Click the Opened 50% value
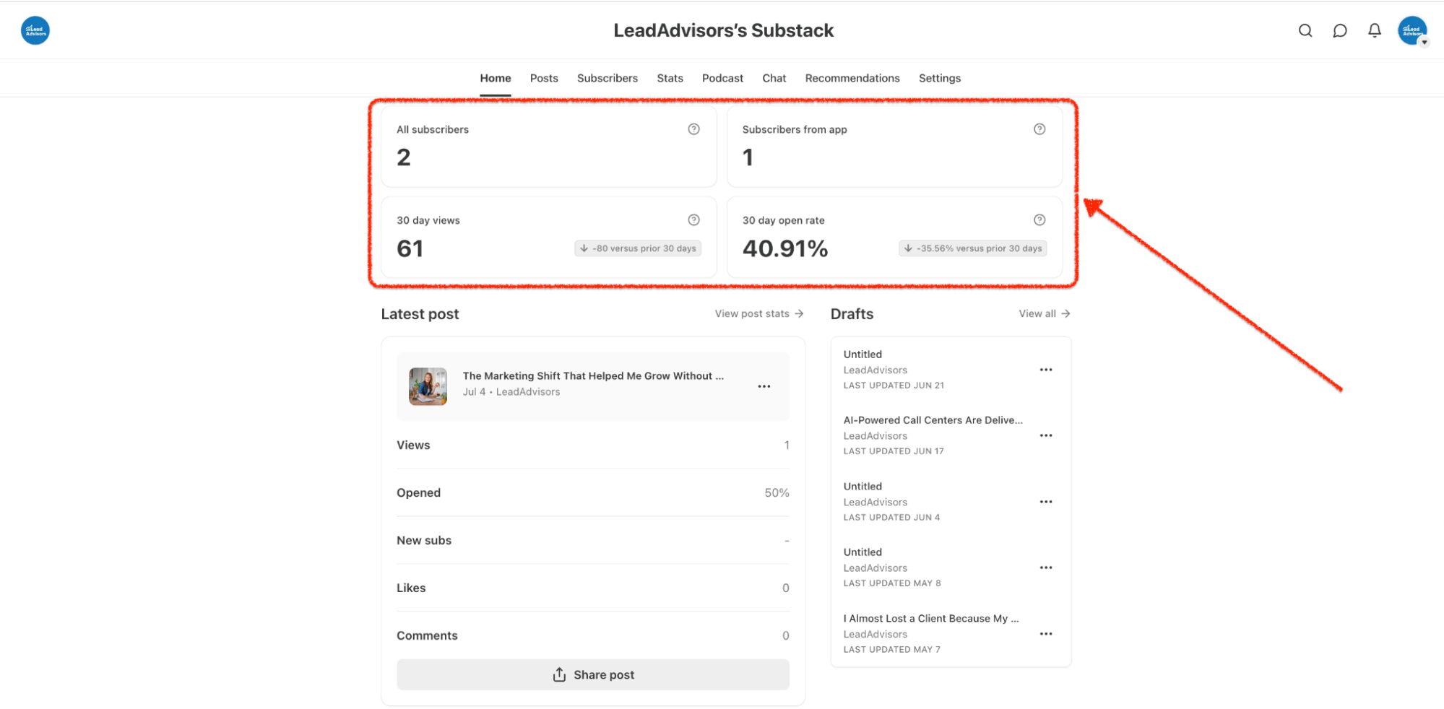1444x709 pixels. [x=777, y=492]
